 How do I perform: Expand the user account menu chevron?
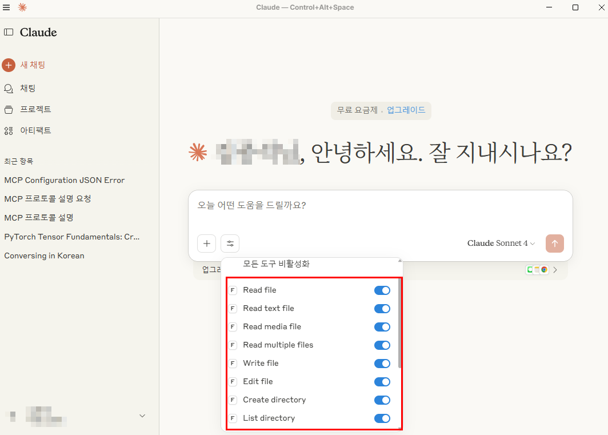pyautogui.click(x=142, y=416)
